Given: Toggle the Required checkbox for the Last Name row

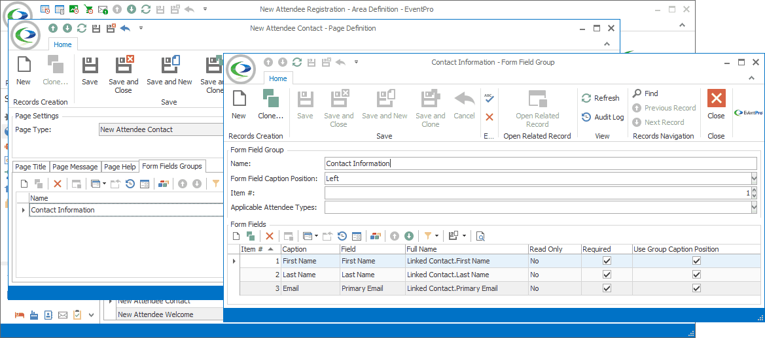Looking at the screenshot, I should pyautogui.click(x=607, y=275).
